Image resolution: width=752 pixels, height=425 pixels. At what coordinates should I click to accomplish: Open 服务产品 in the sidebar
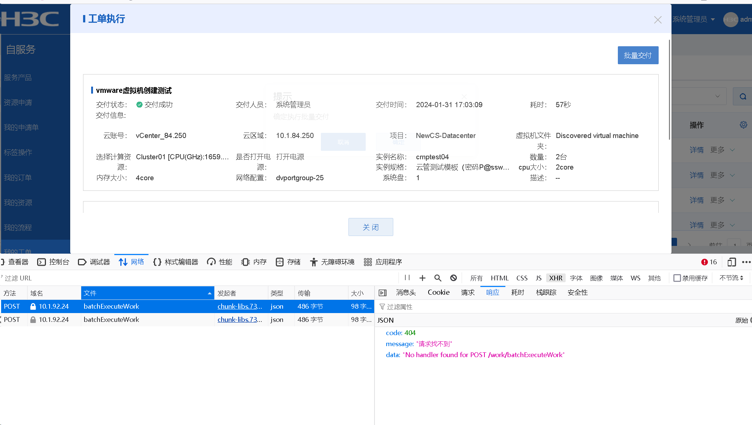[18, 77]
